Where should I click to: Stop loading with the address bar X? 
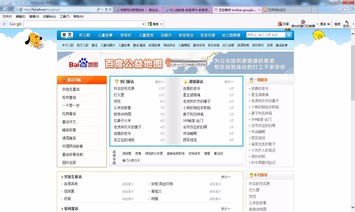click(x=110, y=9)
